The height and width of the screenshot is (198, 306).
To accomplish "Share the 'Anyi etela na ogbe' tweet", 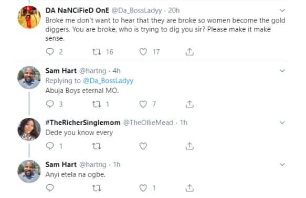I will (x=189, y=188).
